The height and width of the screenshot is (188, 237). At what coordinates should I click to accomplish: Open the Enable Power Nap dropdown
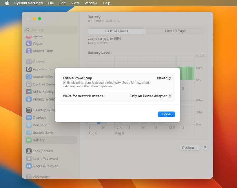coord(164,78)
